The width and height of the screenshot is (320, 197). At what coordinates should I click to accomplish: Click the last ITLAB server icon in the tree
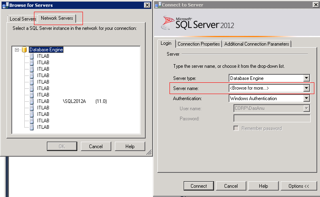[x=32, y=127]
